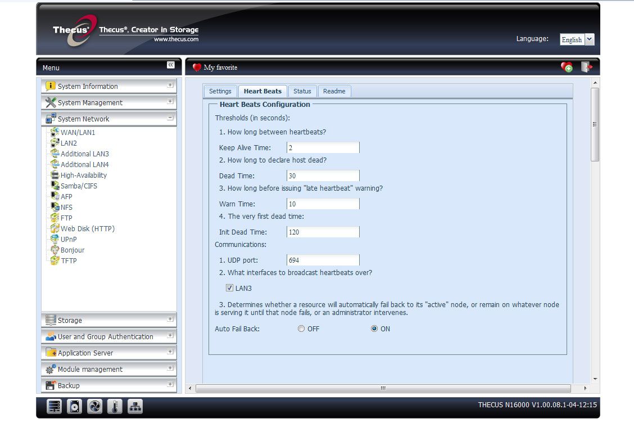The image size is (634, 423).
Task: Expand the Application Server section
Action: [x=170, y=352]
